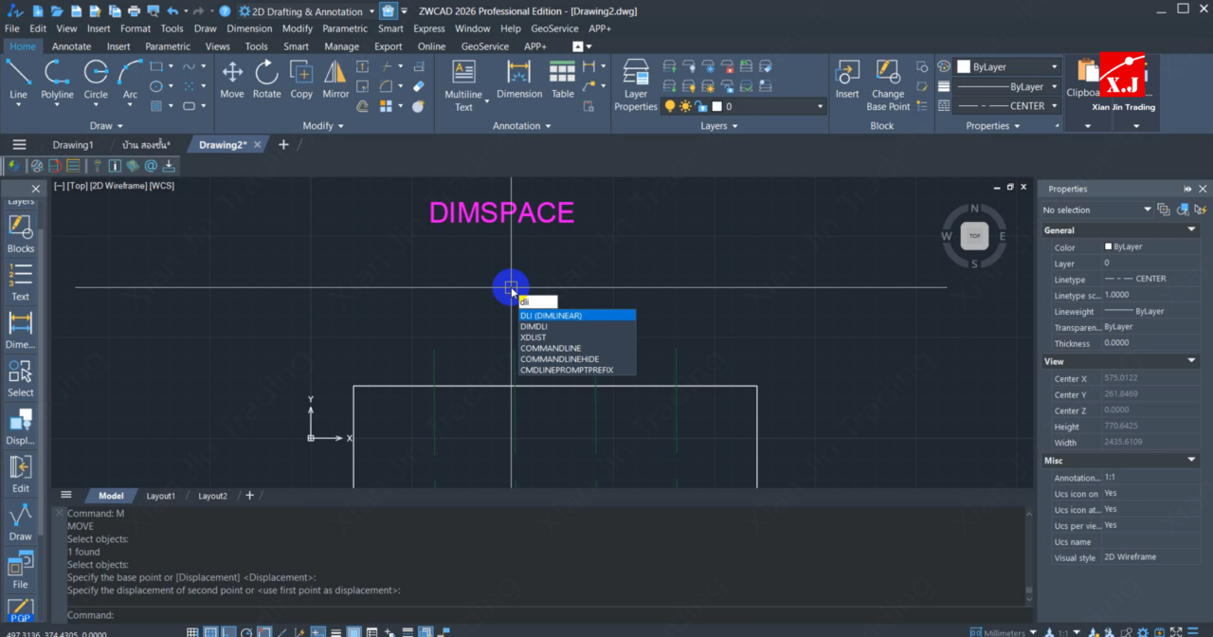
Task: Toggle the layer freeze sun icon
Action: coord(685,106)
